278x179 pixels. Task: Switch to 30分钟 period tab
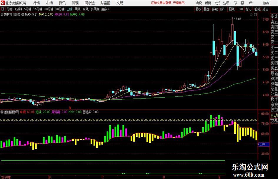click(x=49, y=9)
